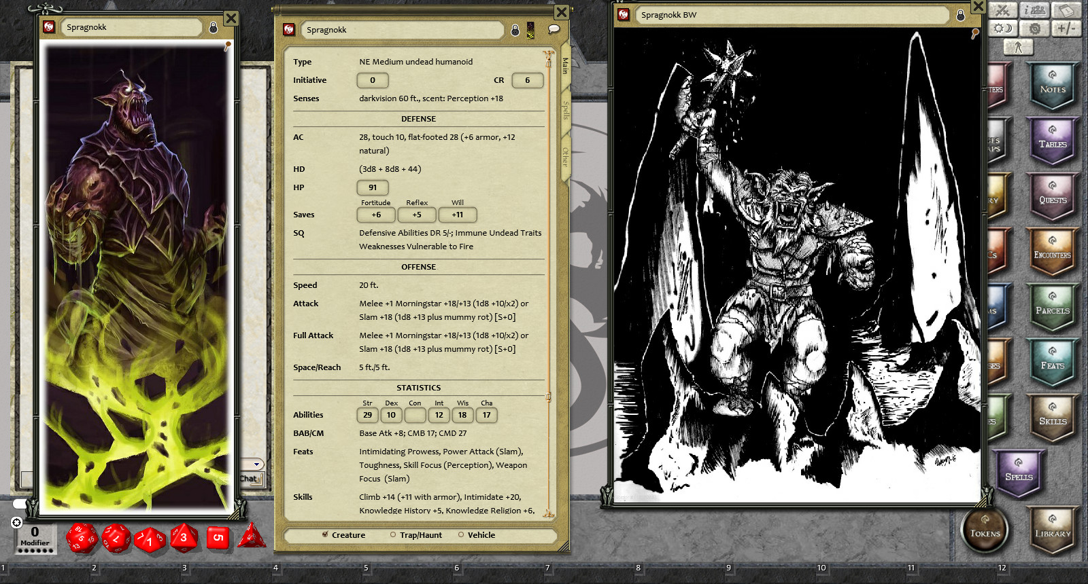The width and height of the screenshot is (1088, 584).
Task: Click the Initiative value field
Action: click(373, 80)
